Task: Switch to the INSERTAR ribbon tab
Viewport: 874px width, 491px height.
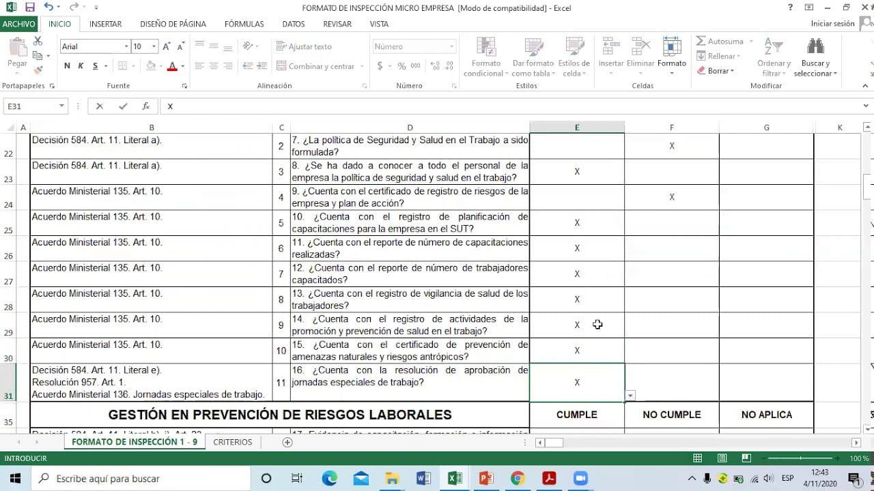Action: click(106, 24)
